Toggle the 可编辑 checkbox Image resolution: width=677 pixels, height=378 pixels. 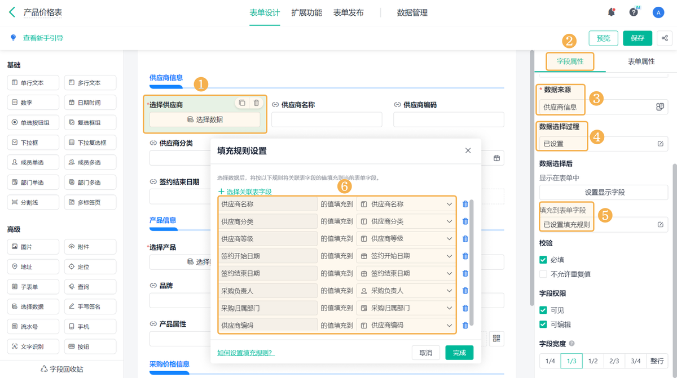(x=543, y=324)
